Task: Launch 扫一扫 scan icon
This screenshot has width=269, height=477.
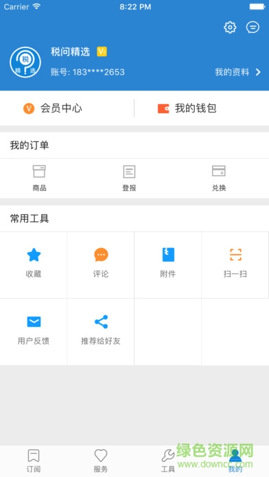Action: pos(235,255)
